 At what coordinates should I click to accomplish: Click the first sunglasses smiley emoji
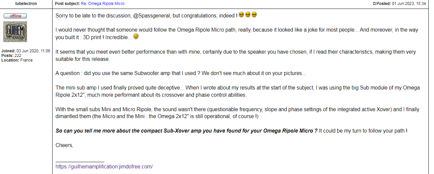click(x=241, y=15)
